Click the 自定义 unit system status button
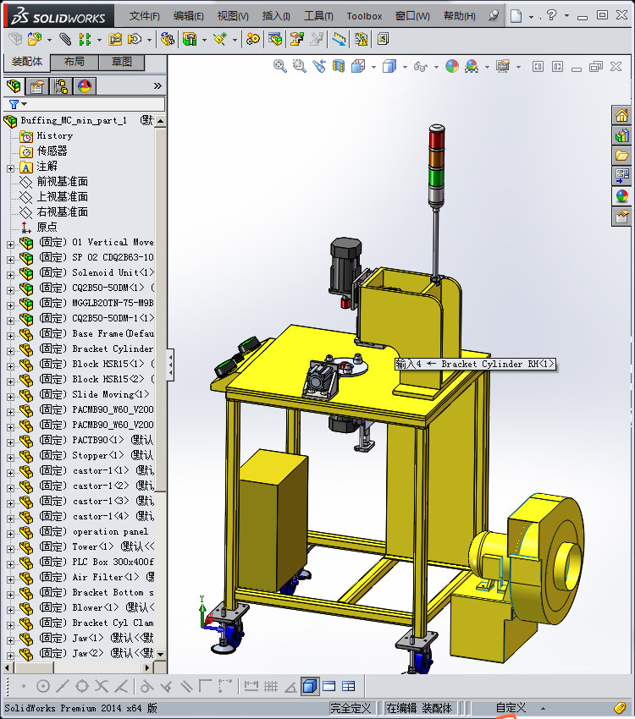 (x=511, y=707)
